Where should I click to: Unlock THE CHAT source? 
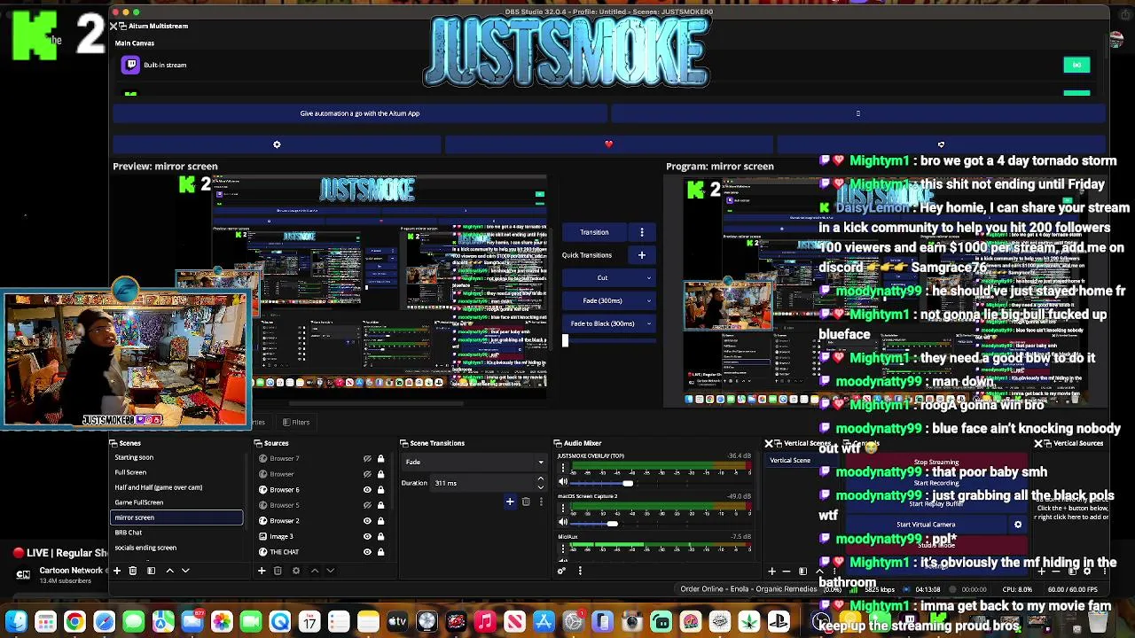tap(380, 552)
